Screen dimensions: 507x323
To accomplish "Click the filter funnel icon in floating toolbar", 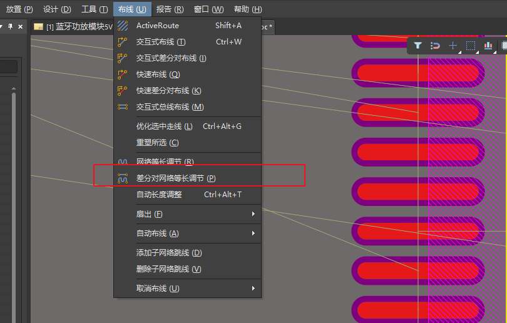I will click(x=417, y=46).
